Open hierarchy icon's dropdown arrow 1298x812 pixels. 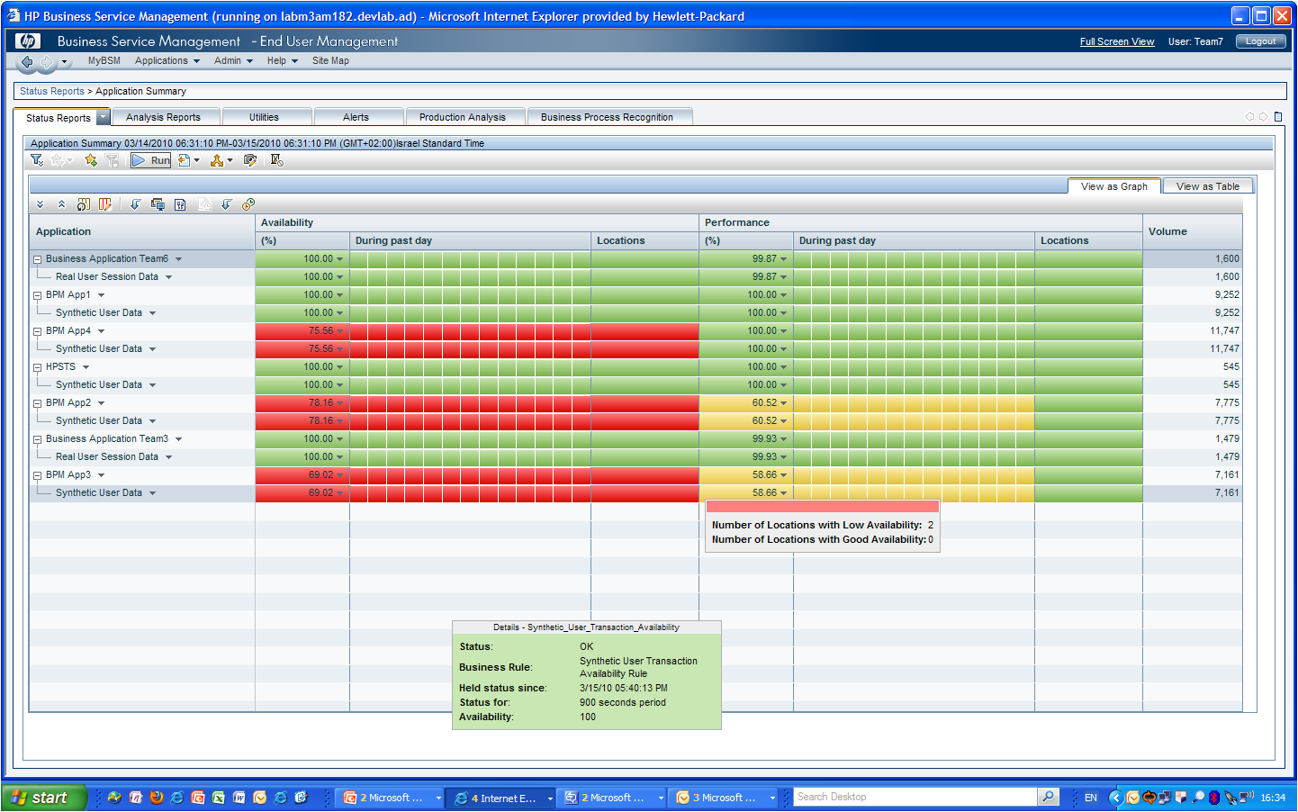click(x=230, y=160)
